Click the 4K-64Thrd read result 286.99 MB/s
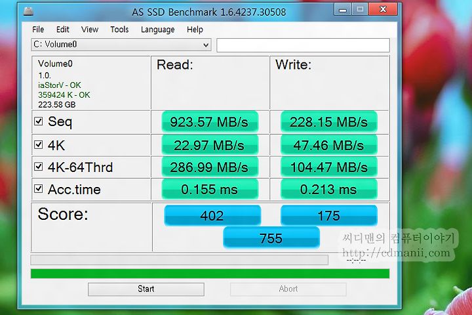Screen dimensions: 472x315 [x=210, y=167]
